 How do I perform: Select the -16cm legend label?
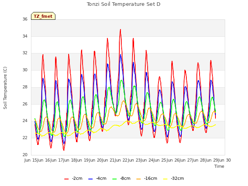(x=151, y=178)
